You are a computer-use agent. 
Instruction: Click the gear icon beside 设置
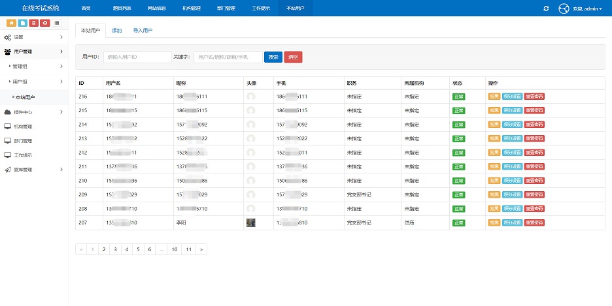pyautogui.click(x=7, y=37)
